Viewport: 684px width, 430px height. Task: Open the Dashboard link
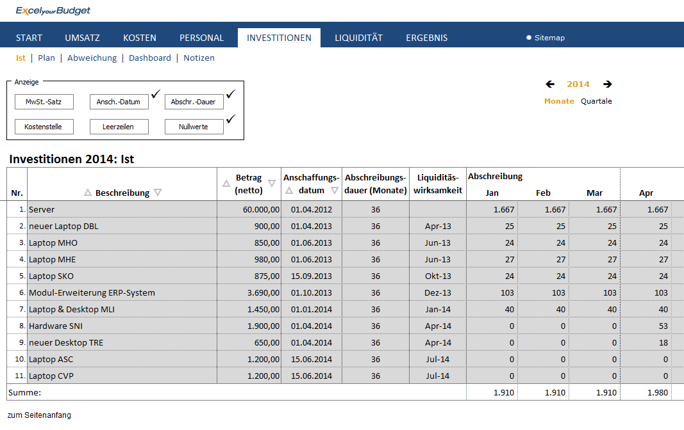[150, 58]
